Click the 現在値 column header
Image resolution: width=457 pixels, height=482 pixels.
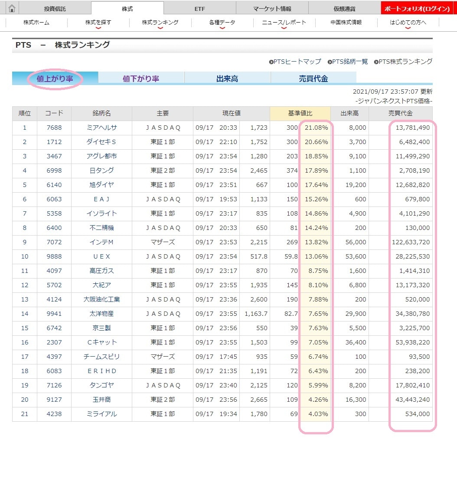232,113
